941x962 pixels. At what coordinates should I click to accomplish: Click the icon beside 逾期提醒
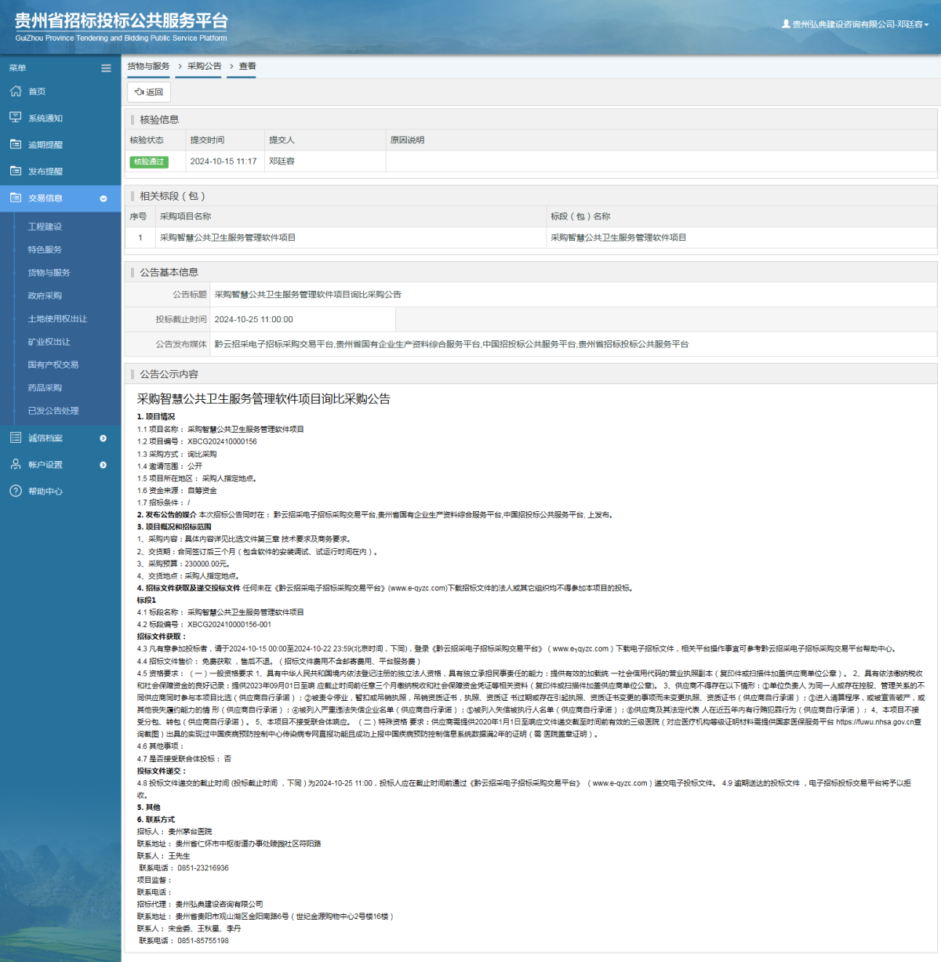click(x=16, y=144)
